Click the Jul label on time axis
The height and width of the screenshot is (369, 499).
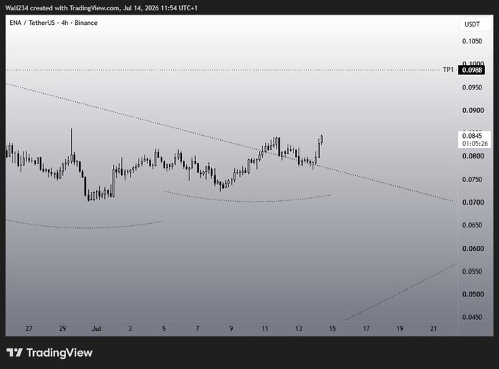pos(96,329)
